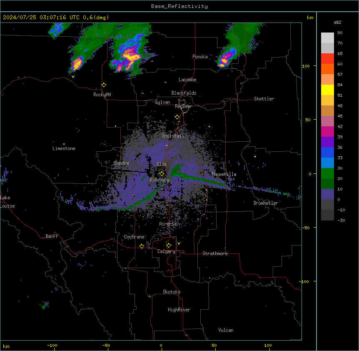The height and width of the screenshot is (351, 359).
Task: Click the -50 tick on right axis
Action: (x=306, y=228)
